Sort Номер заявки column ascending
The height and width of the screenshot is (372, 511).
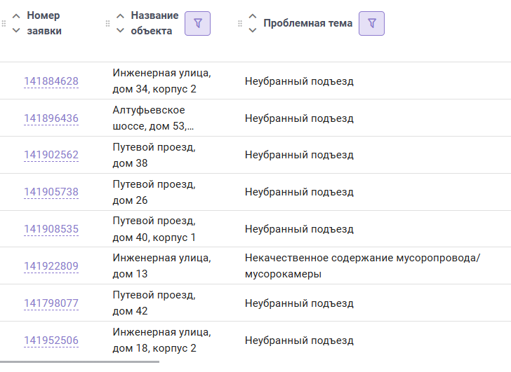tap(16, 16)
